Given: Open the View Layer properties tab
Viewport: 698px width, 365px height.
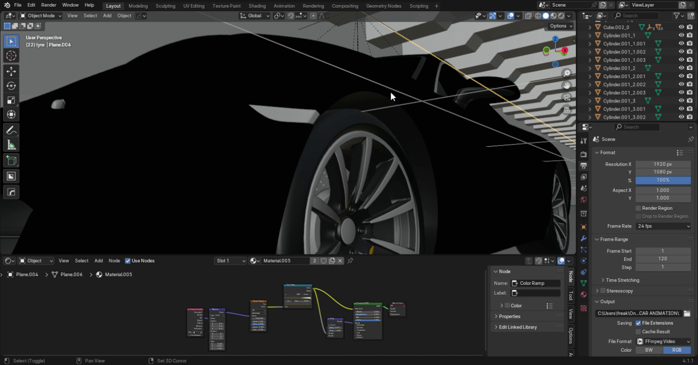Looking at the screenshot, I should [583, 177].
